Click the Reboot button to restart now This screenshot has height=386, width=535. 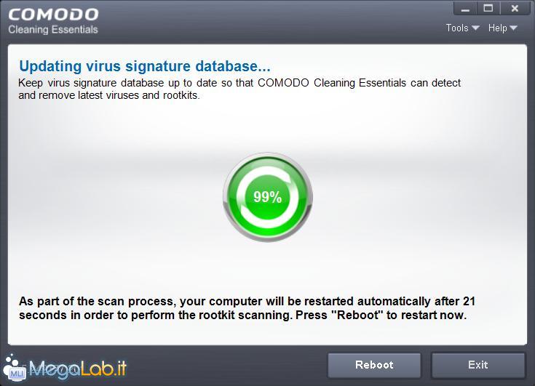point(374,365)
